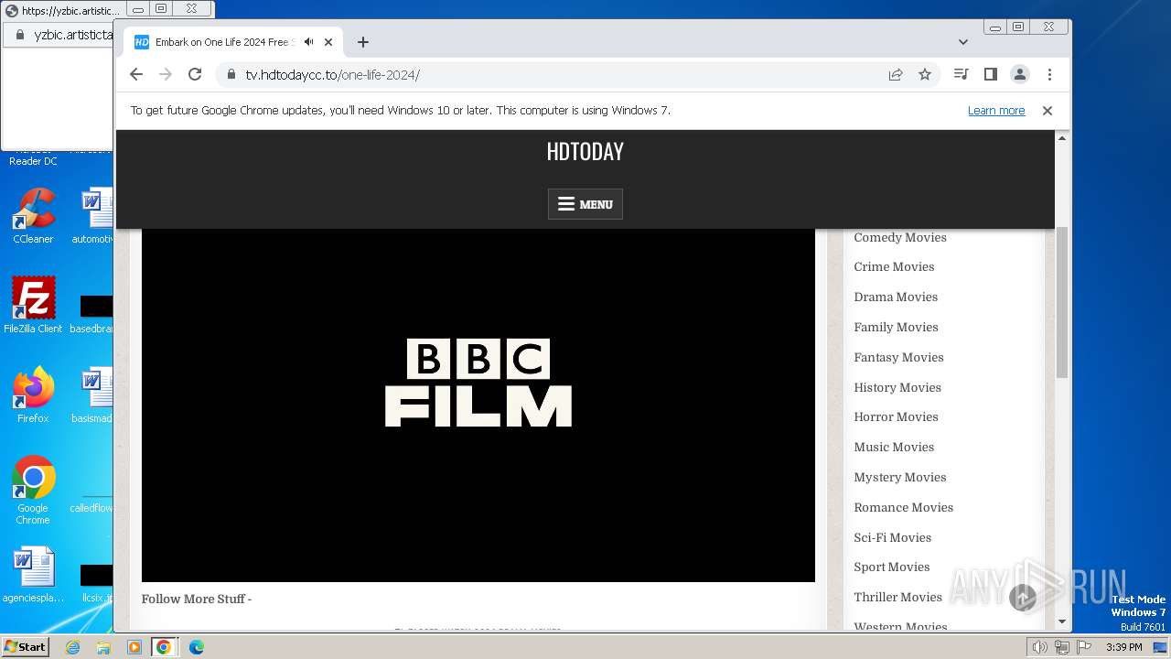Open the system tray volume icon
This screenshot has height=659, width=1171.
[x=1039, y=647]
